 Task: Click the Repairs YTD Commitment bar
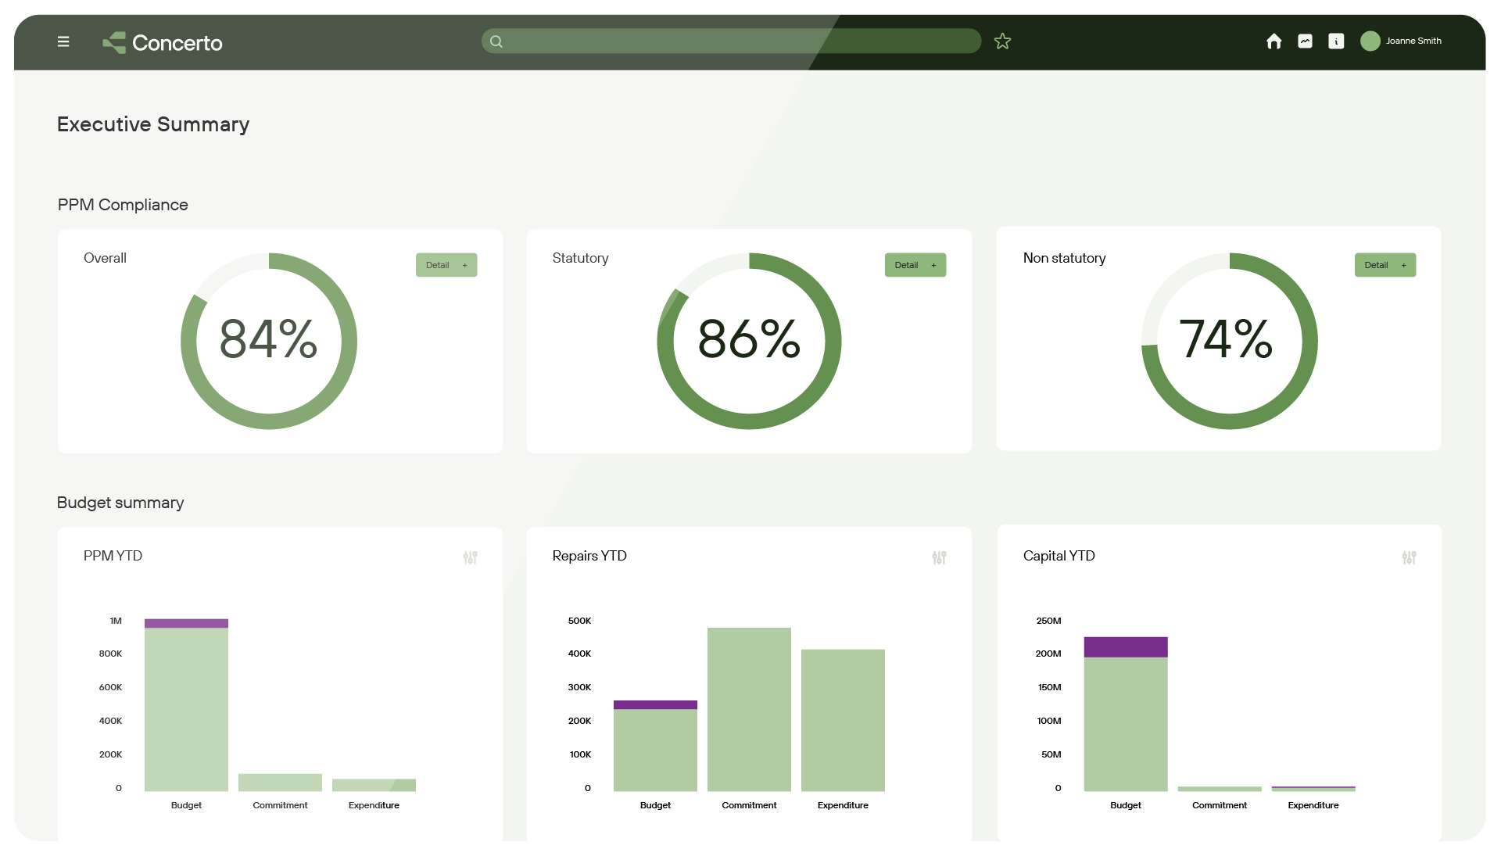click(x=749, y=709)
